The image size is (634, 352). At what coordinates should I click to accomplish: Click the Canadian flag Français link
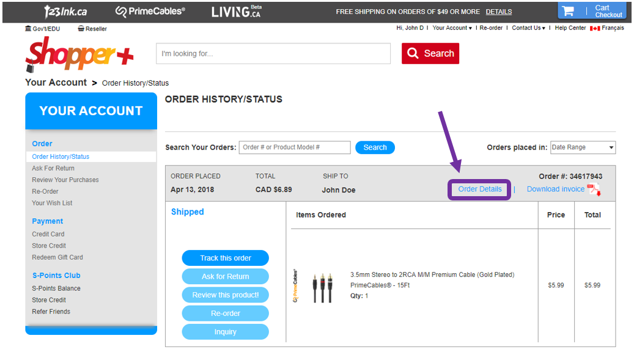(607, 28)
